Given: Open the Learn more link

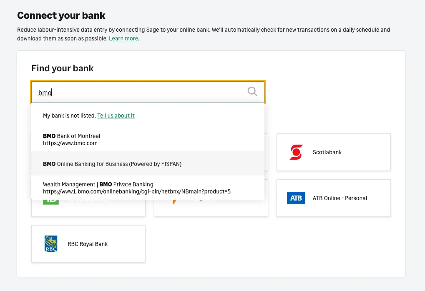Looking at the screenshot, I should 123,38.
